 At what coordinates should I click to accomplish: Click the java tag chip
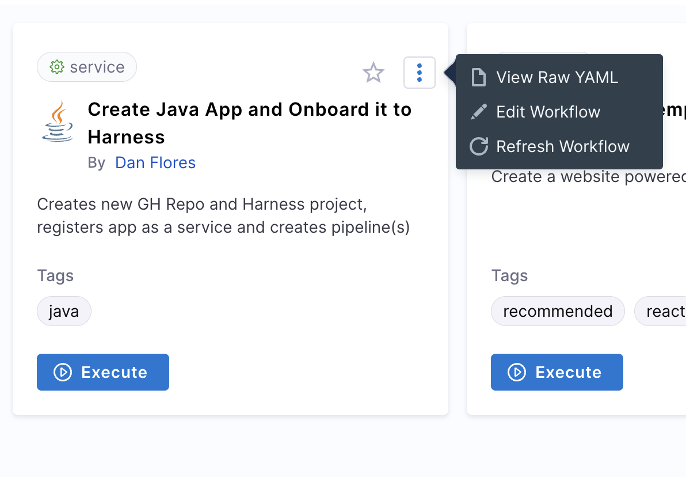click(64, 312)
